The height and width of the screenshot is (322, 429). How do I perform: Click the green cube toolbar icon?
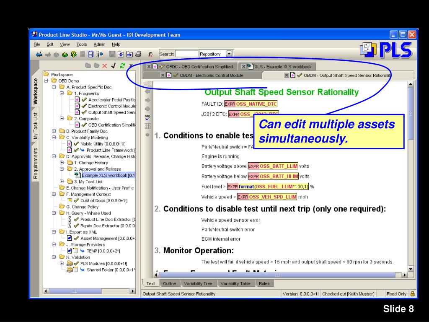coord(65,55)
